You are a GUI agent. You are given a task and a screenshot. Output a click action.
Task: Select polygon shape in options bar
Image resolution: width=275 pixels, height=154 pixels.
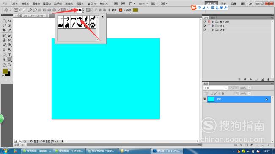pyautogui.click(x=55, y=10)
